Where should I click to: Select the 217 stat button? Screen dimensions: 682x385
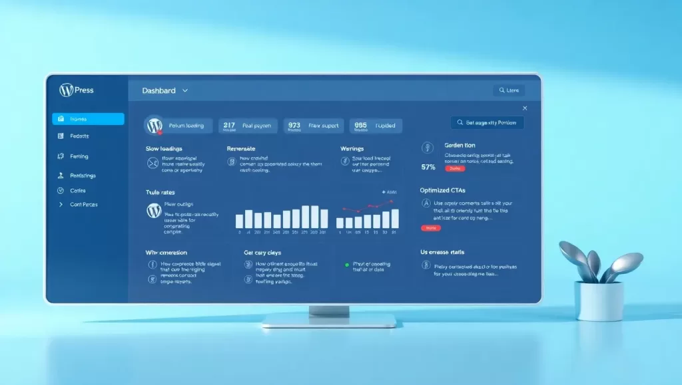pyautogui.click(x=248, y=126)
